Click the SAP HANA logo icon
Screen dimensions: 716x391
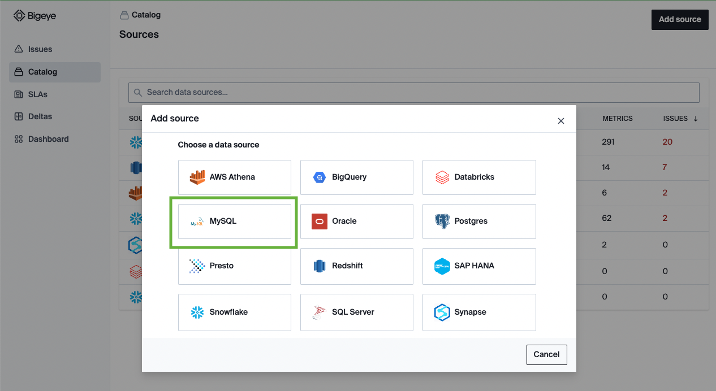[x=442, y=266]
